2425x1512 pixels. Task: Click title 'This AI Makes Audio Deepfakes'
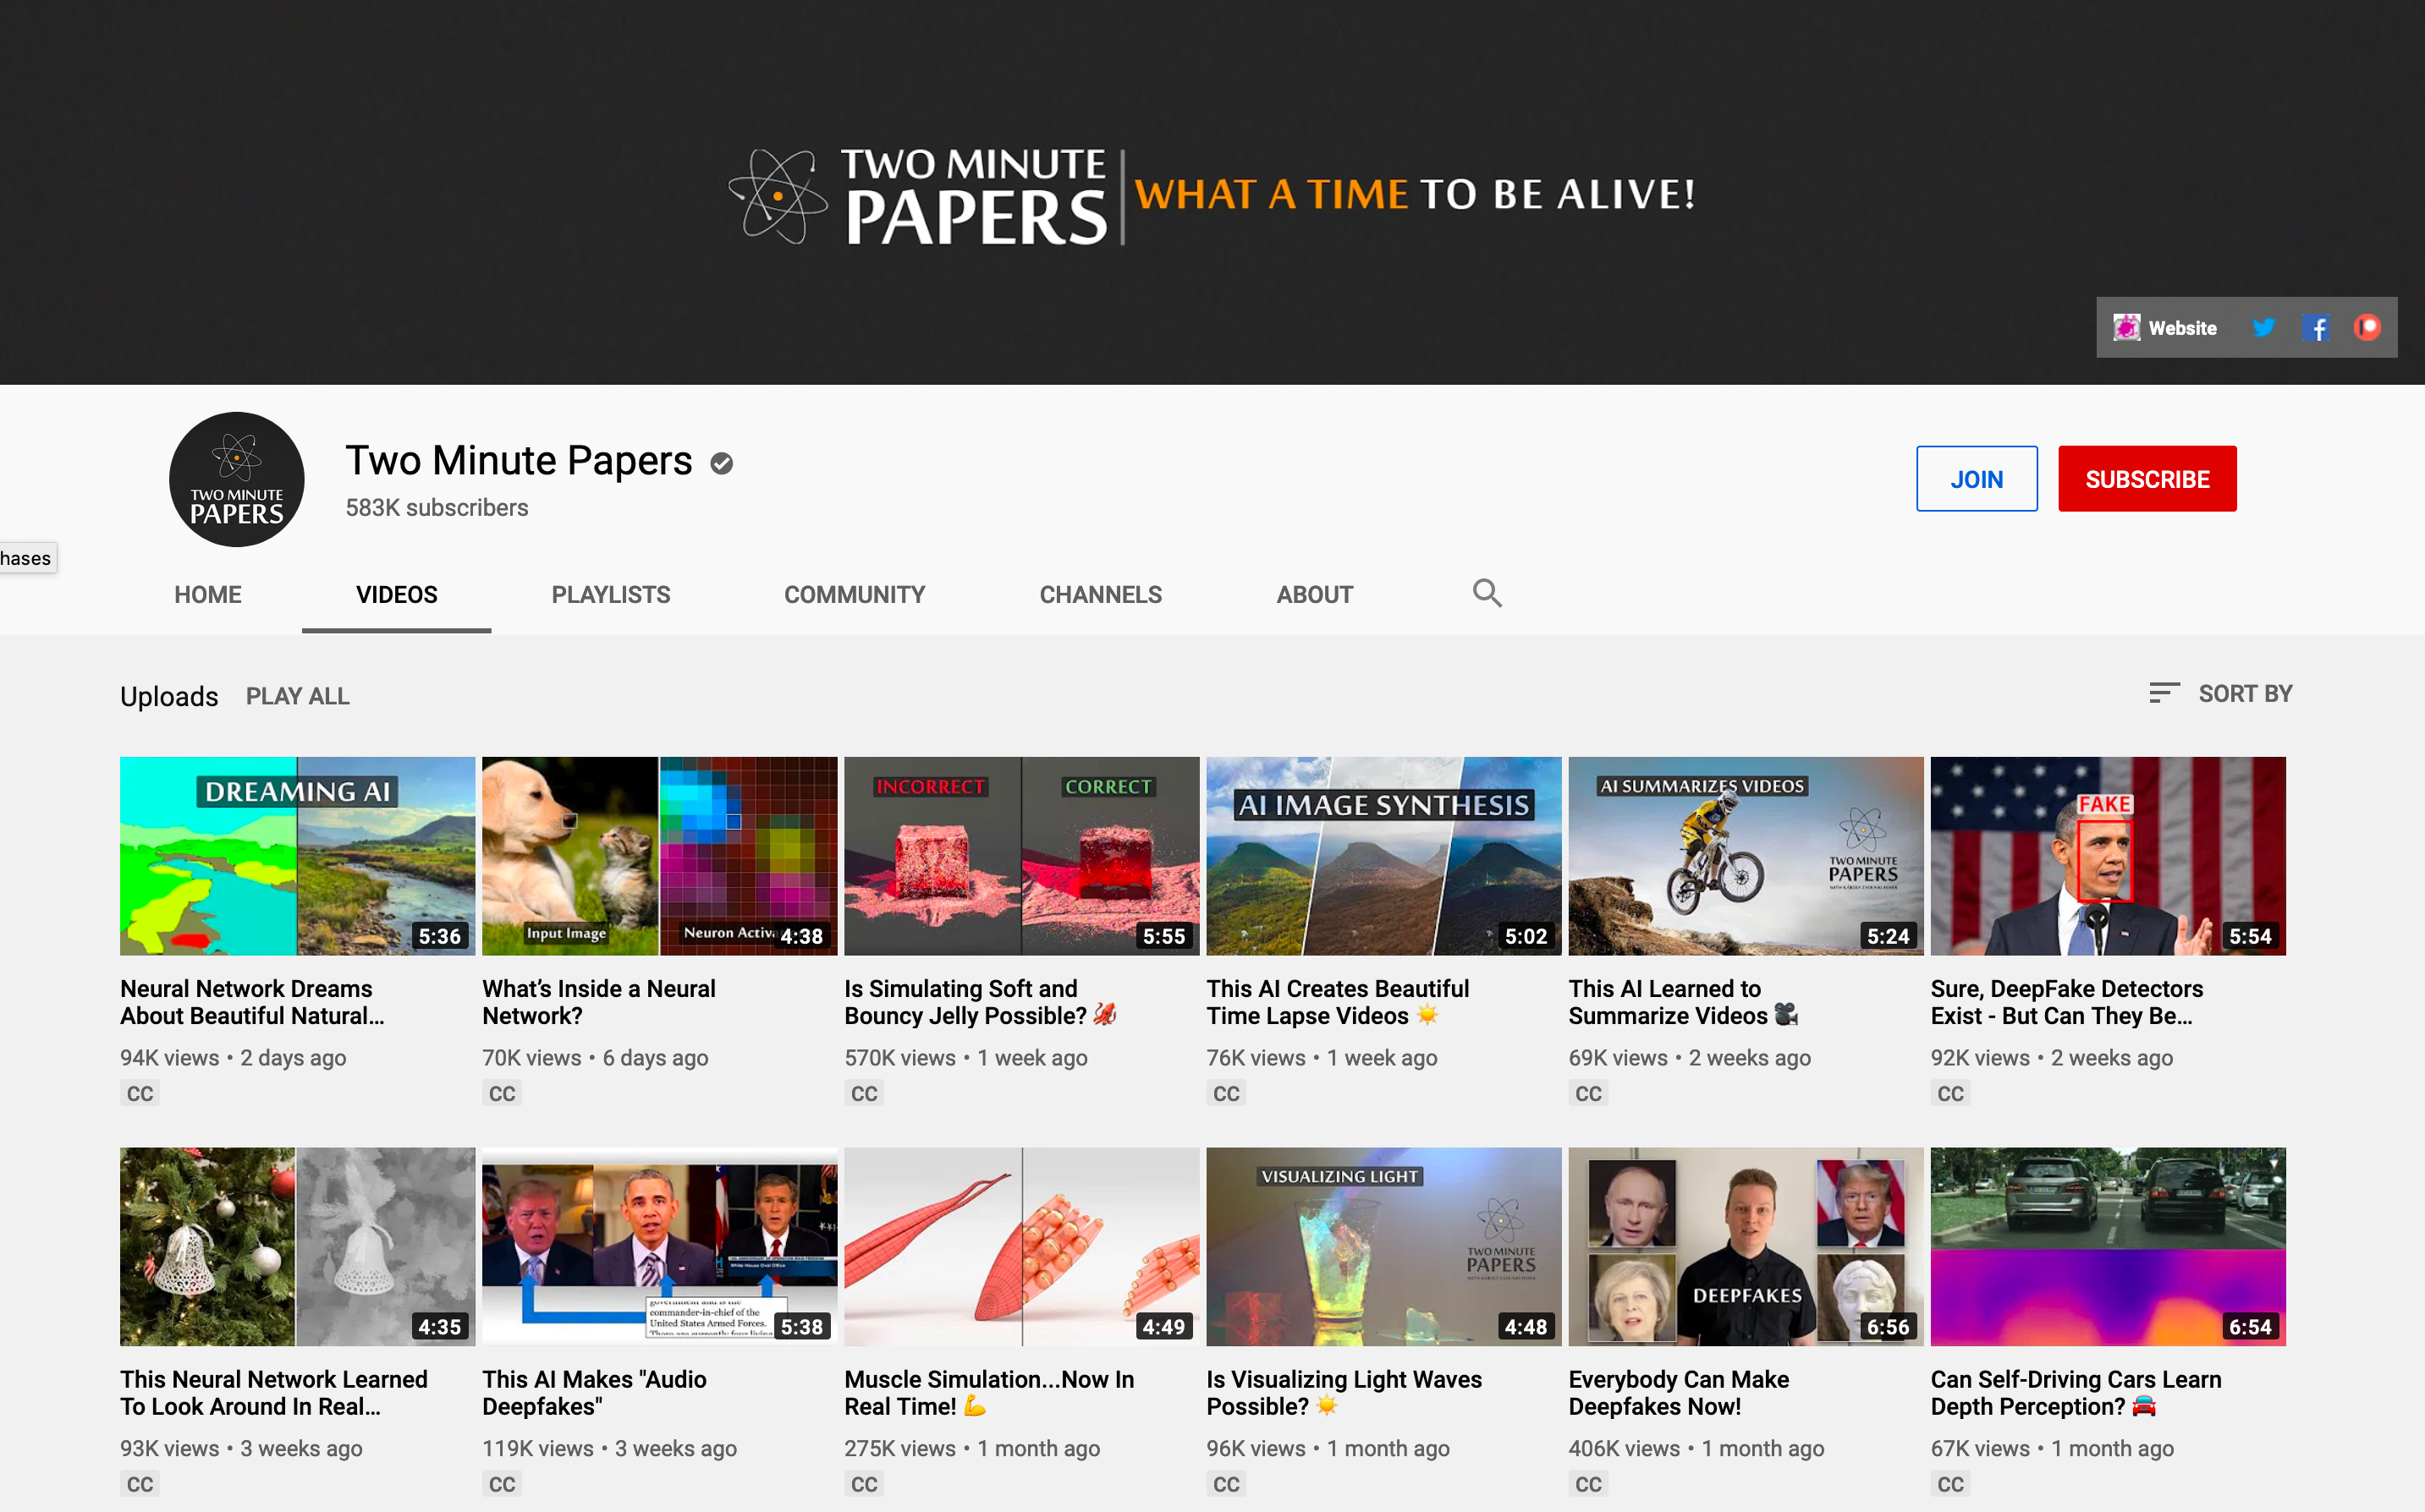(x=594, y=1392)
